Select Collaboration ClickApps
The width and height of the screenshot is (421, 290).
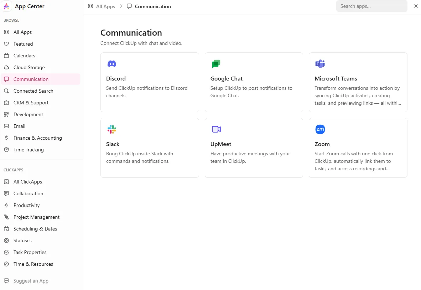(x=41, y=193)
